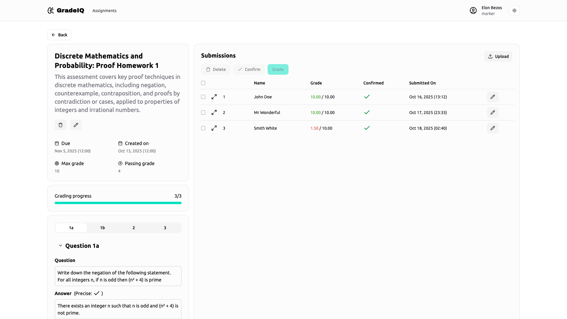The height and width of the screenshot is (319, 567).
Task: Edit assignment details with the pencil icon
Action: coord(76,125)
